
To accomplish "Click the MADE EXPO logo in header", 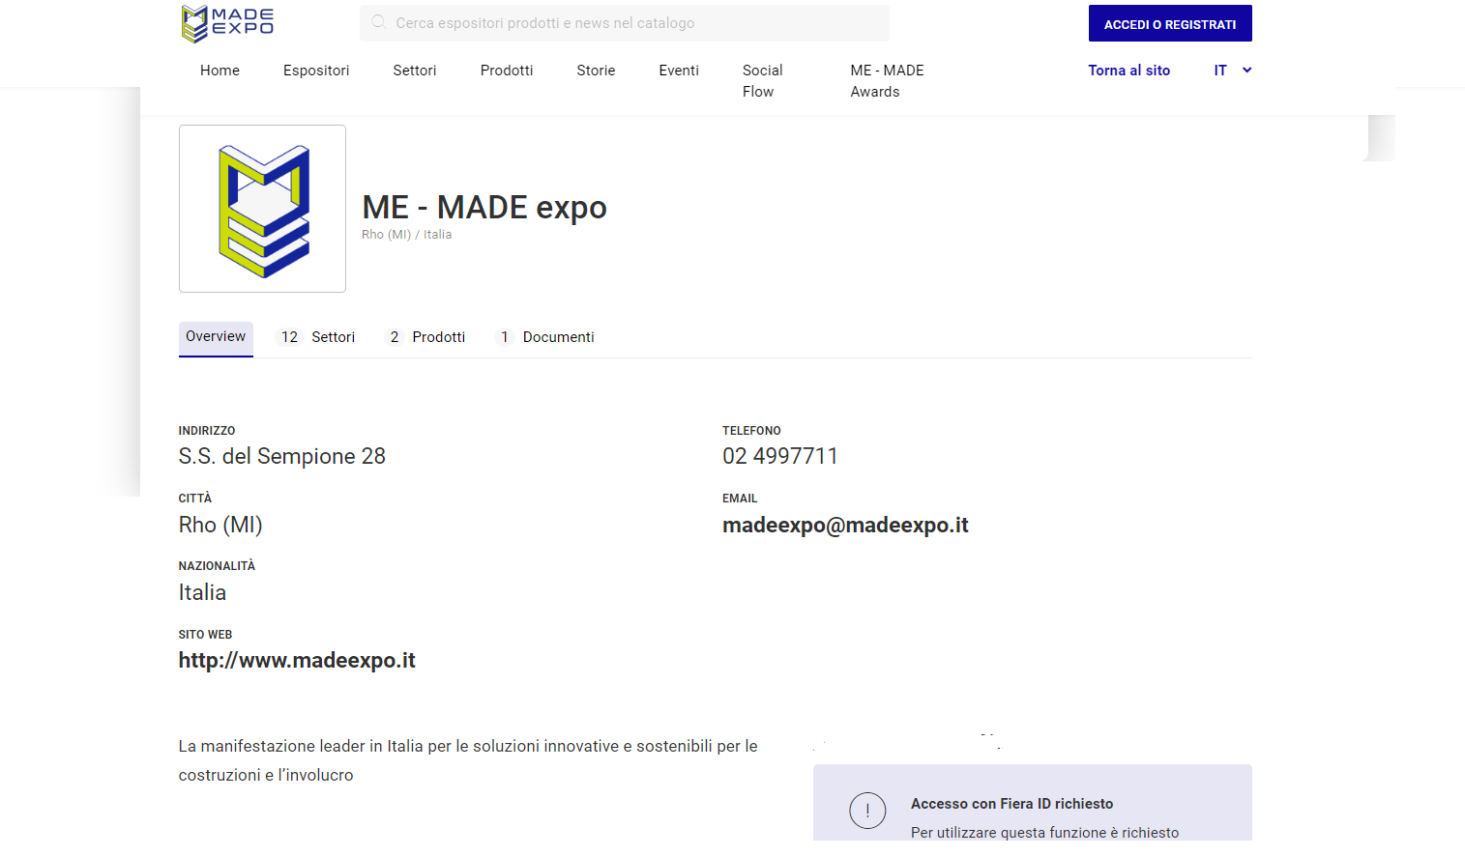I will [x=227, y=23].
